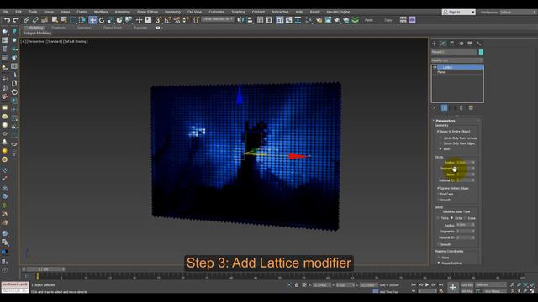Open Create Selection Set dropdown
This screenshot has height=302, width=538.
[x=218, y=19]
